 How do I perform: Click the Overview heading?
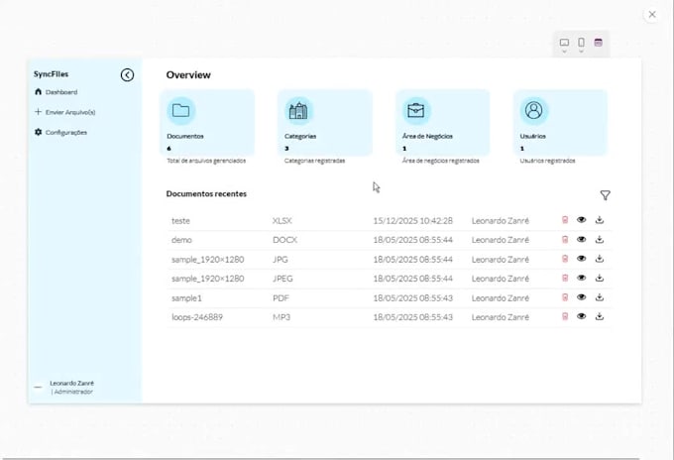(188, 74)
